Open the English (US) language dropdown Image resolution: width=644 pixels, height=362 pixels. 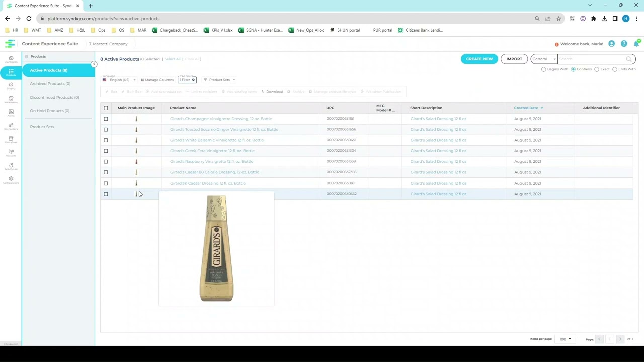(119, 80)
